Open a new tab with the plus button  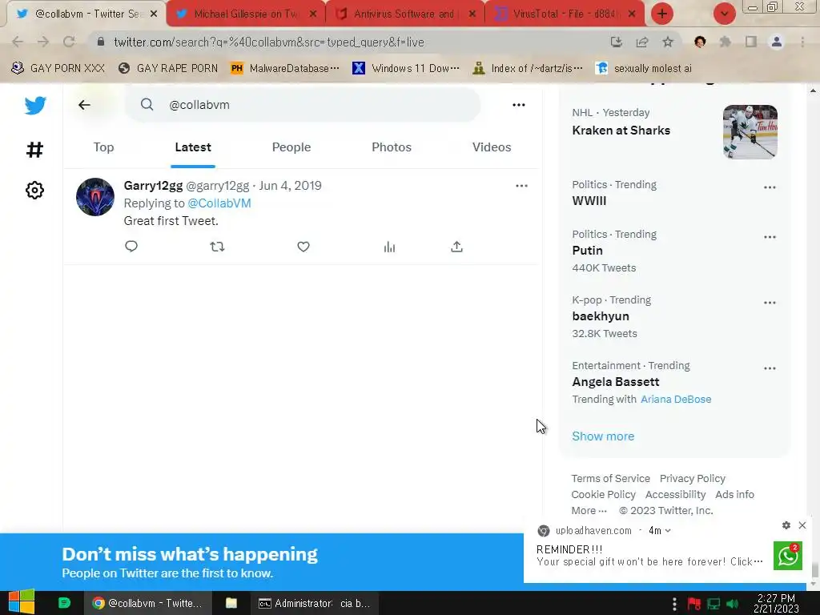click(x=662, y=14)
